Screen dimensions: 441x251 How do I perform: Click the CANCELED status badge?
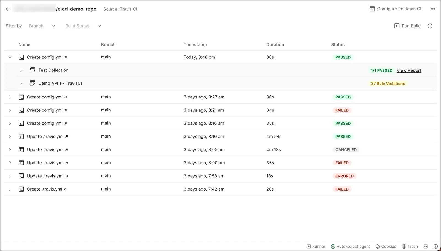pos(346,150)
